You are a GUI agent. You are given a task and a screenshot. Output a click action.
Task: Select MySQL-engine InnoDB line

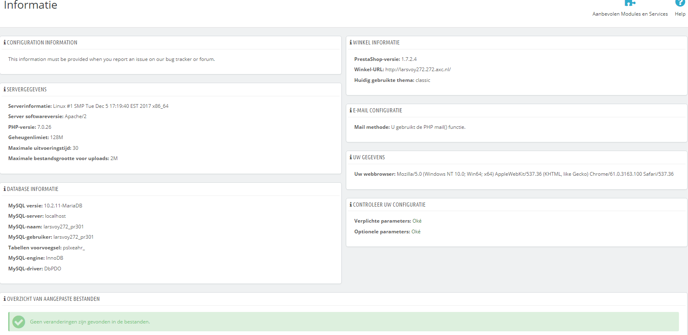pos(36,258)
